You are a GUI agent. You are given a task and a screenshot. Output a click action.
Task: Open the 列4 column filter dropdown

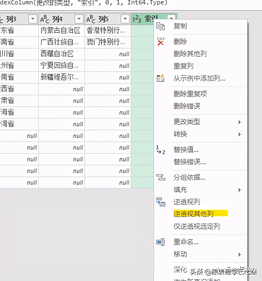click(79, 19)
